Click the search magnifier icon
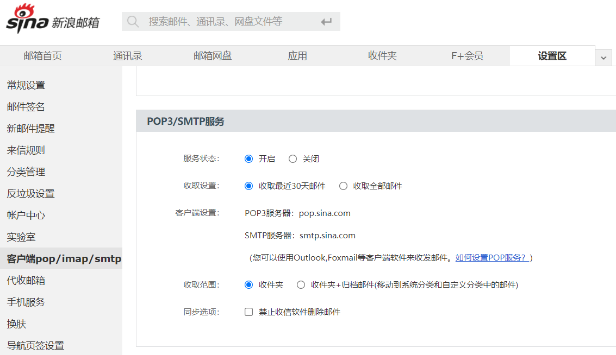 (133, 22)
